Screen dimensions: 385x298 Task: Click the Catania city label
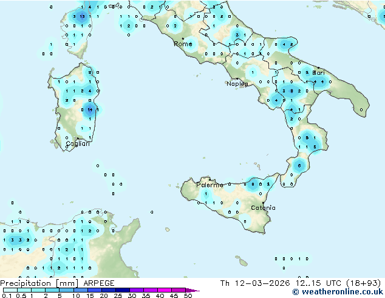[x=263, y=208]
